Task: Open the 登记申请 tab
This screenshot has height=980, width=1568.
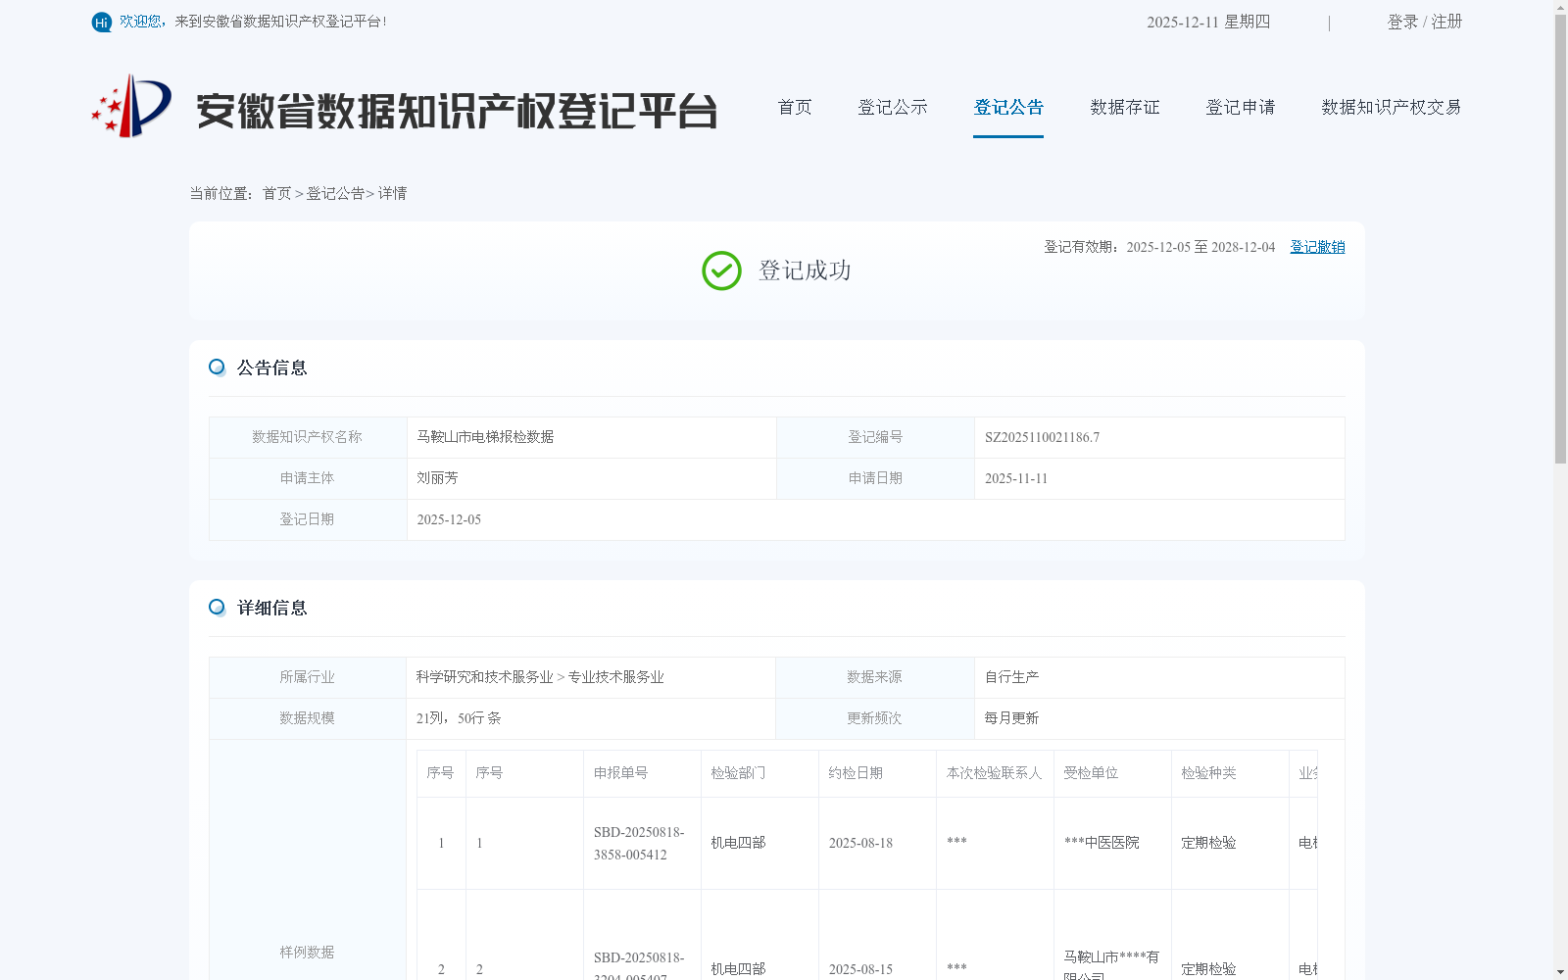Action: coord(1241,108)
